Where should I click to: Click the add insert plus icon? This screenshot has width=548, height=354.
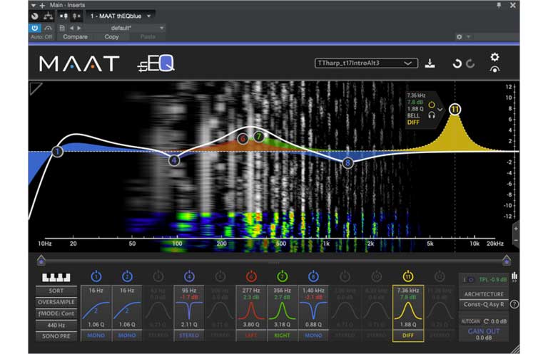(42, 5)
